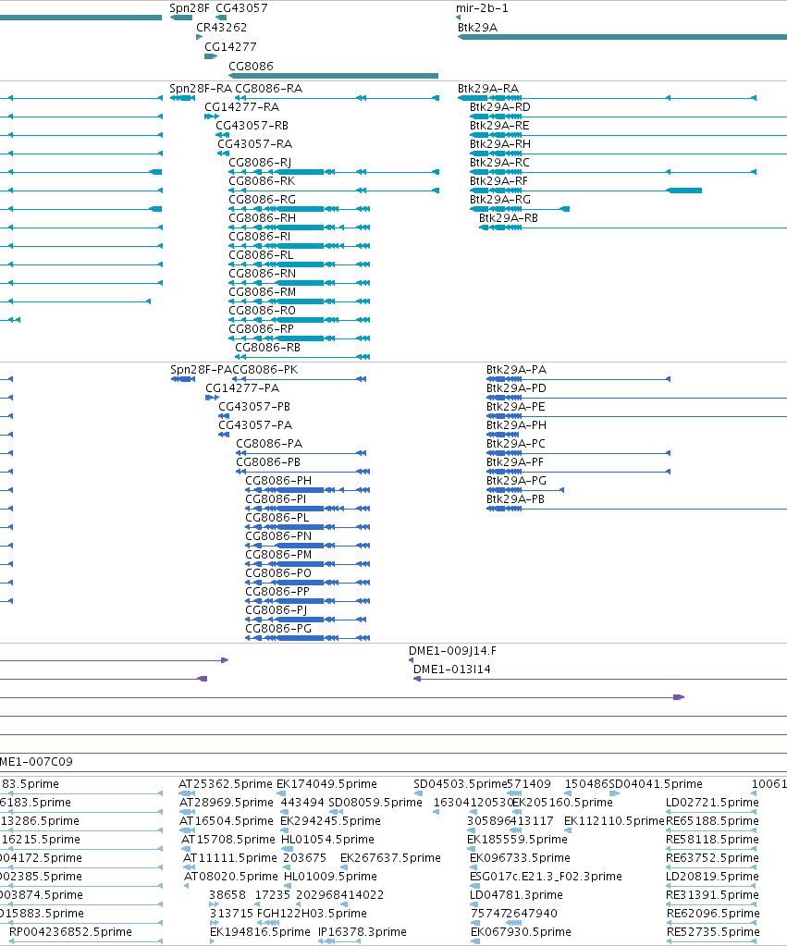787x946 pixels.
Task: Select the CG14277 gene label
Action: tap(230, 46)
